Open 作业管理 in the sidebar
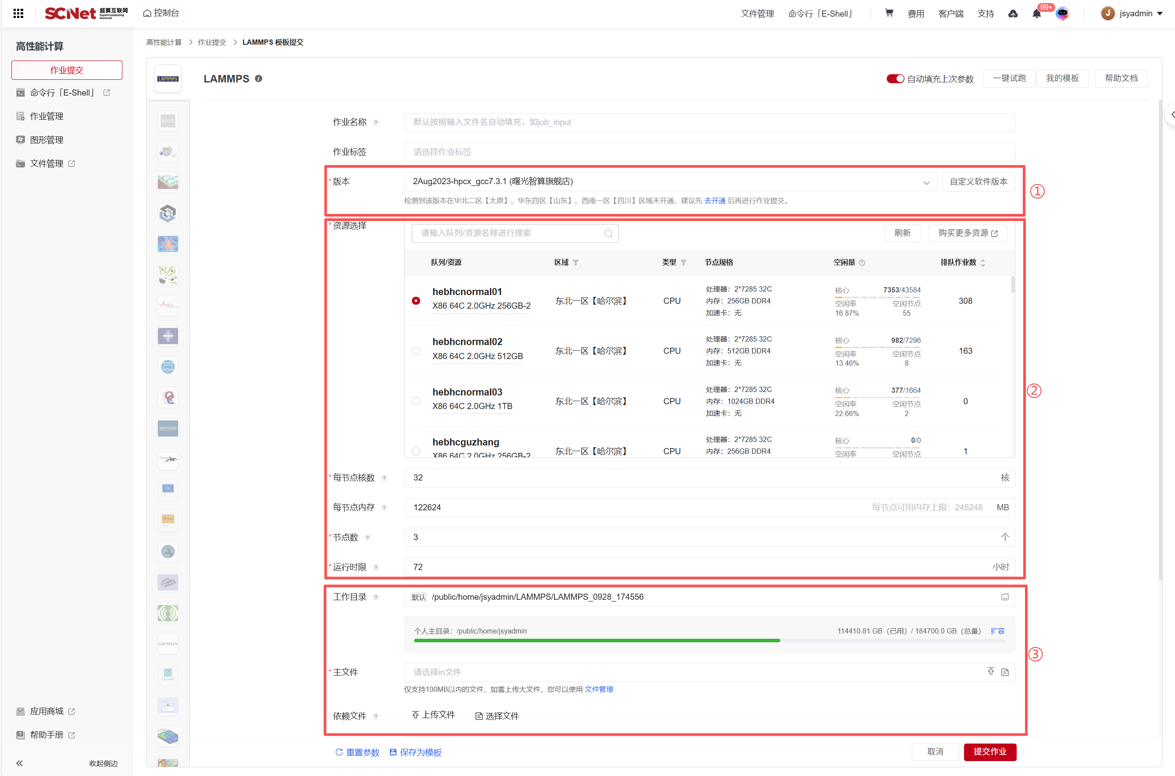 click(x=46, y=116)
